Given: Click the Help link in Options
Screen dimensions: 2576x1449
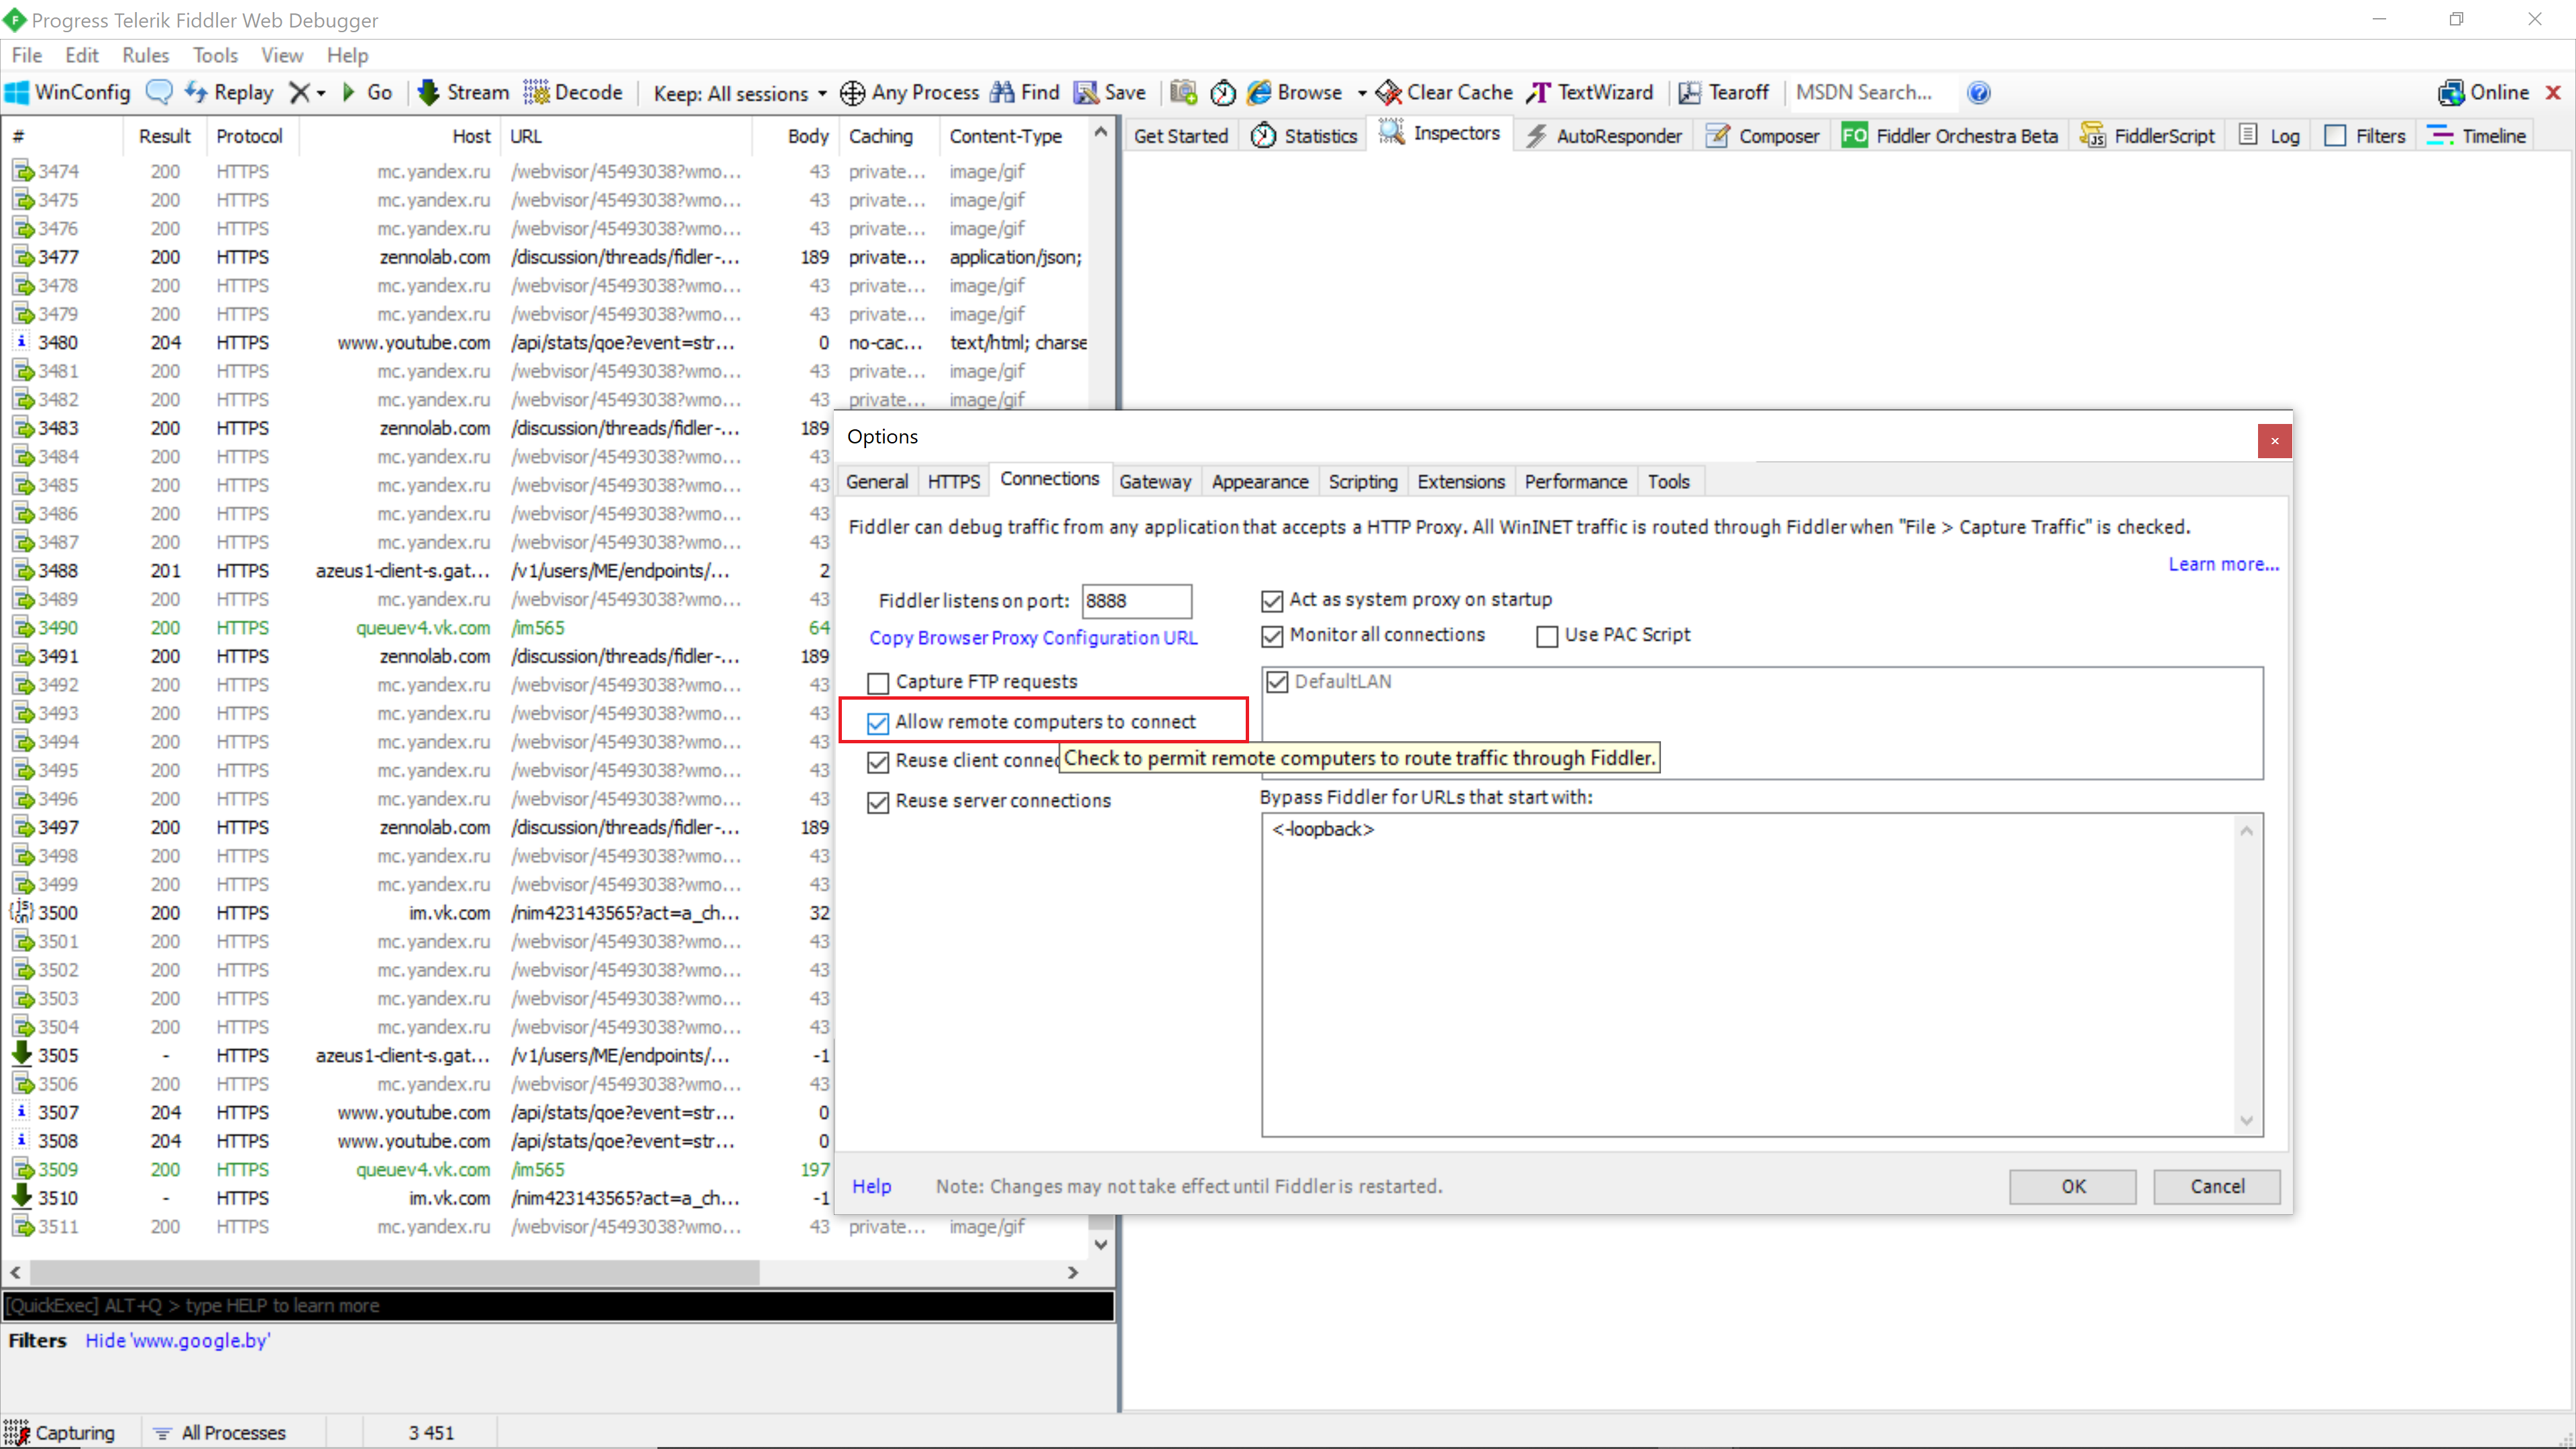Looking at the screenshot, I should click(x=871, y=1186).
